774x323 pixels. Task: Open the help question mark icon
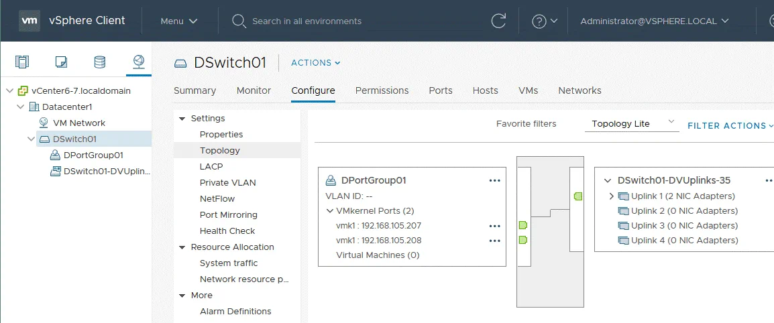pos(539,21)
